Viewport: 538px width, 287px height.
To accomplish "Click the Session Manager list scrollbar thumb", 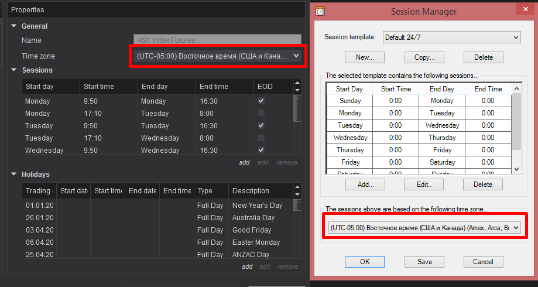I will click(517, 121).
